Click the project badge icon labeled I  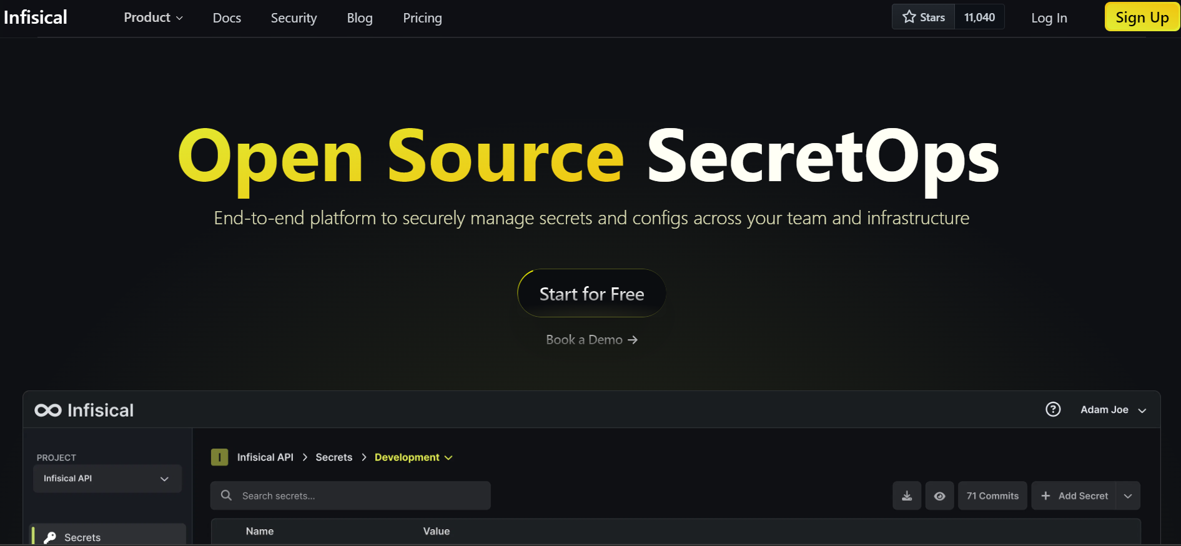[x=219, y=457]
